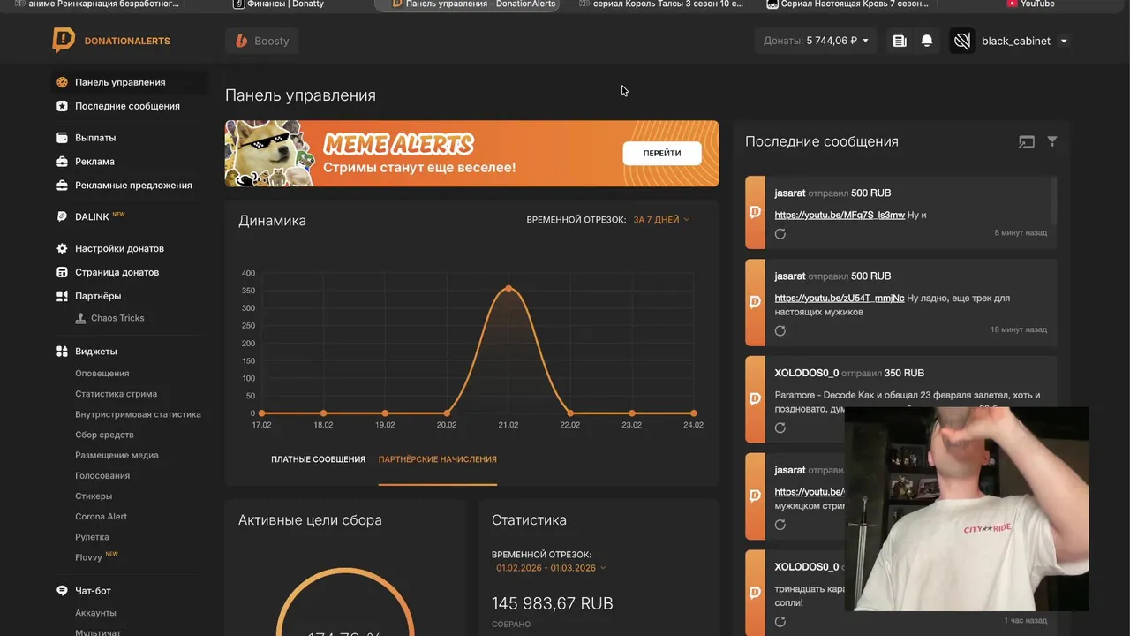Switch to Партнёрские начисления tab

pos(438,459)
